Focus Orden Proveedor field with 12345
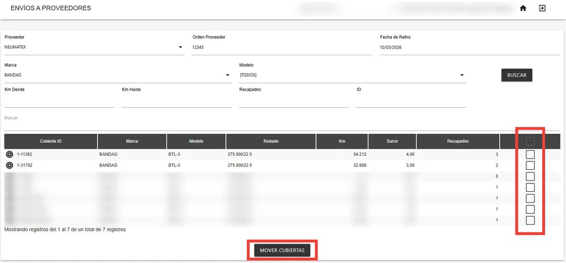566x263 pixels. (282, 47)
